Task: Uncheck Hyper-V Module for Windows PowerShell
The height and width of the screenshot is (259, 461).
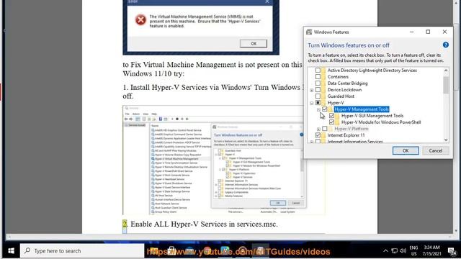Action: pyautogui.click(x=331, y=122)
